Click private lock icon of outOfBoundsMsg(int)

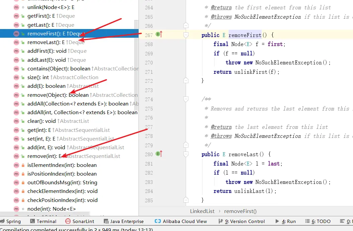[23, 183]
